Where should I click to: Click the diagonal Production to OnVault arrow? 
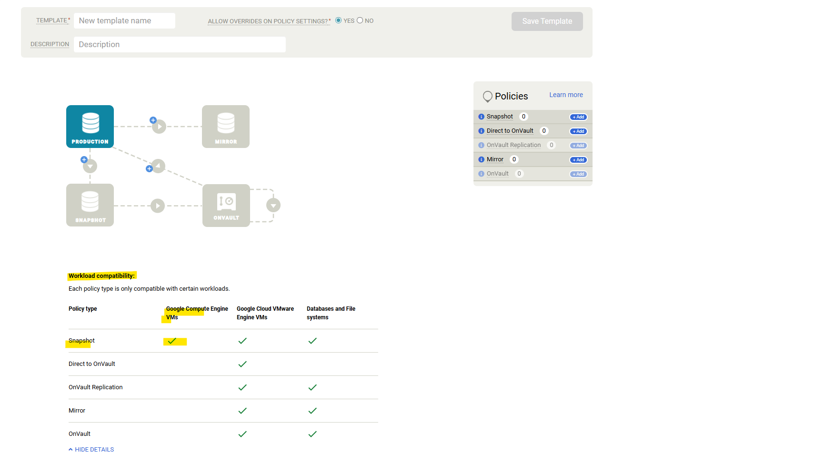pos(158,166)
